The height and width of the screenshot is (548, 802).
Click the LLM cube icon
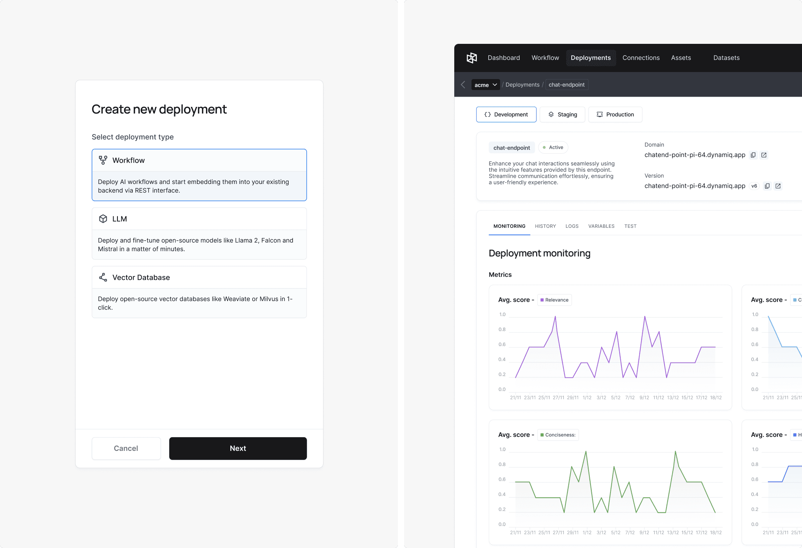tap(103, 219)
